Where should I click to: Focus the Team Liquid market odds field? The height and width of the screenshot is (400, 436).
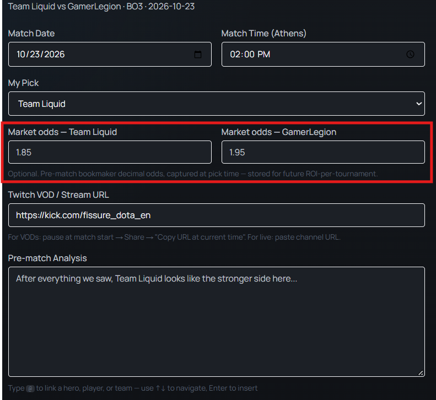click(110, 152)
